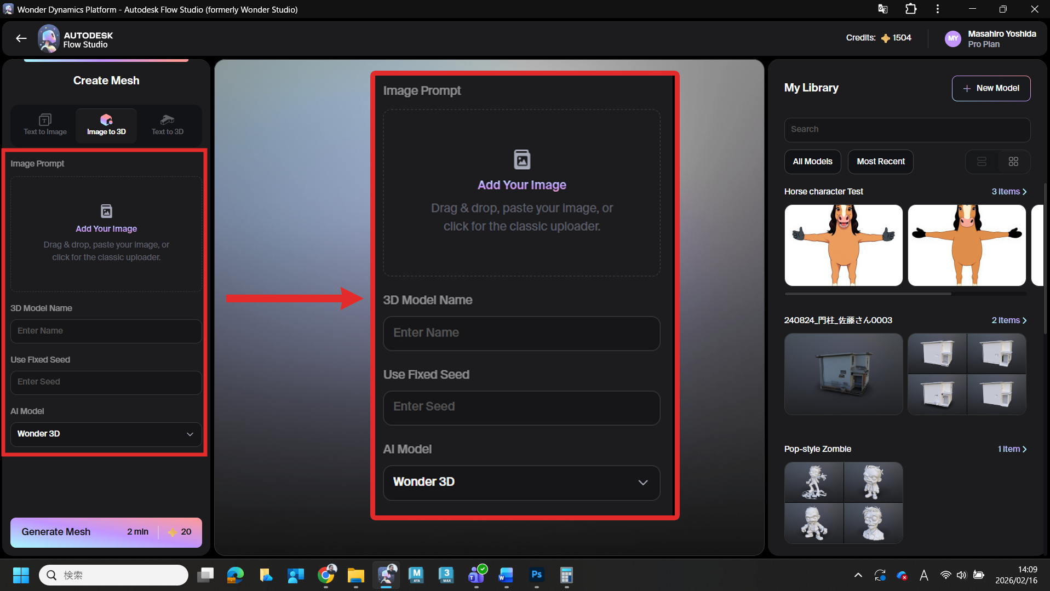Click the Generate Mesh button
The width and height of the screenshot is (1050, 591).
click(106, 532)
